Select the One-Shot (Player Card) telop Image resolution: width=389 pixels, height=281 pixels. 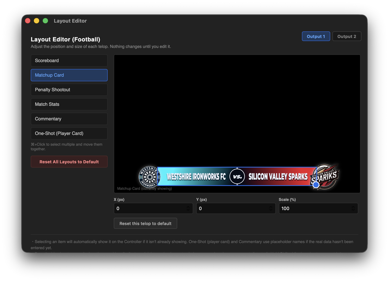pyautogui.click(x=69, y=134)
